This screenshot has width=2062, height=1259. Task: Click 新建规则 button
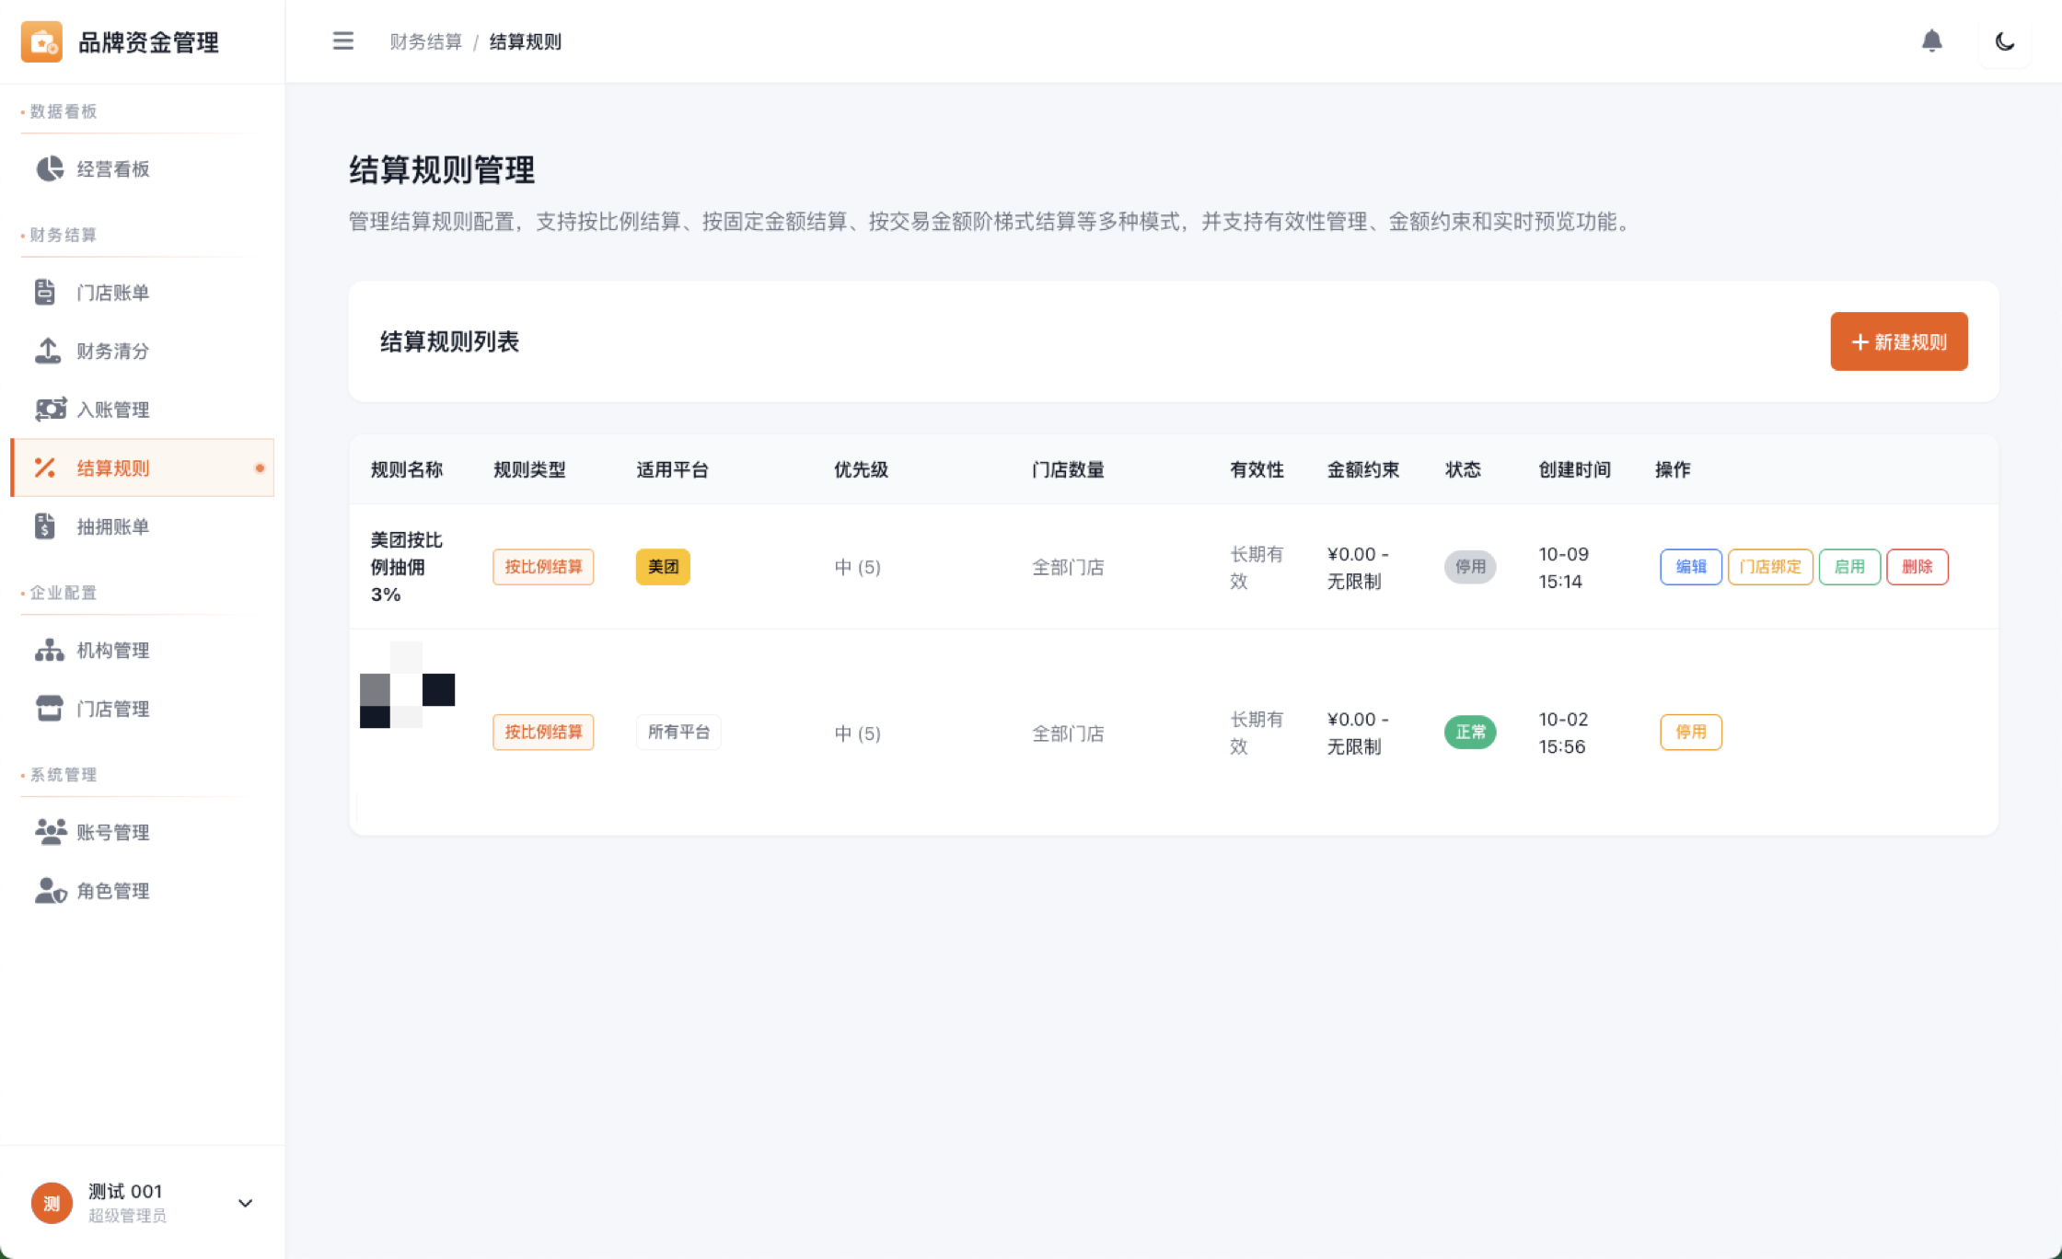point(1898,341)
